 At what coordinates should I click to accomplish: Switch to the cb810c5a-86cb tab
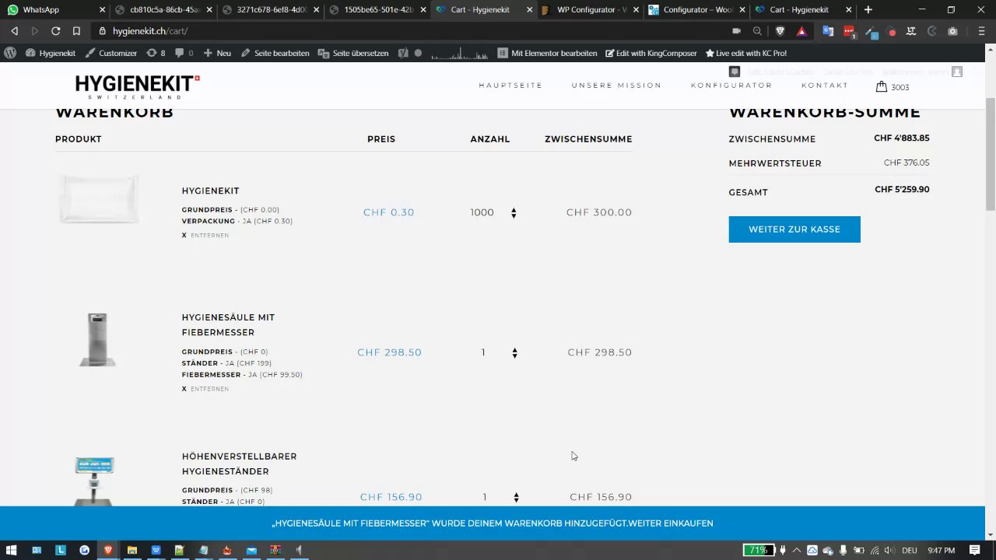click(x=163, y=10)
